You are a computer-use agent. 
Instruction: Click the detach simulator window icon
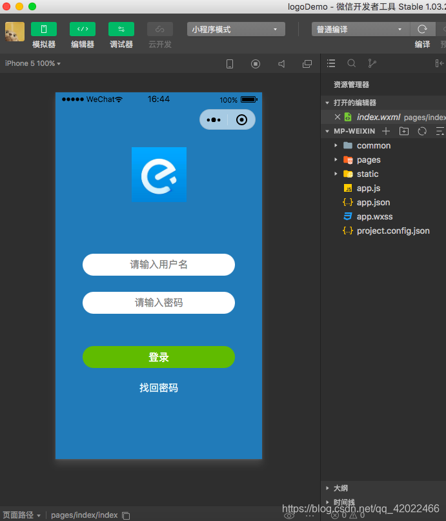click(x=307, y=64)
